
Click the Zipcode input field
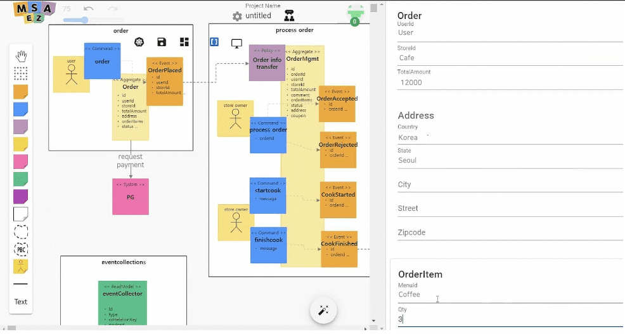pos(510,233)
